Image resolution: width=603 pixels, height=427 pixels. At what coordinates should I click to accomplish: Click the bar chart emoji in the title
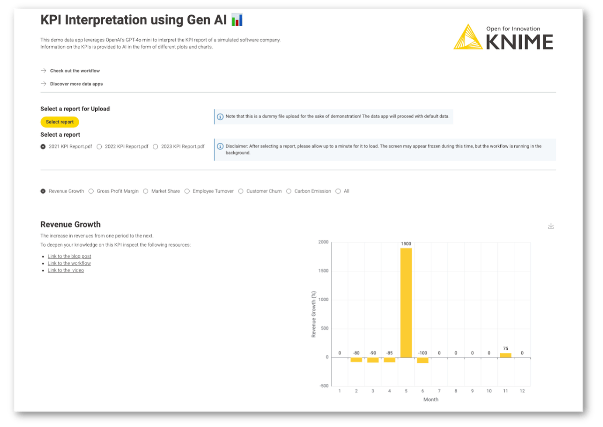(237, 20)
